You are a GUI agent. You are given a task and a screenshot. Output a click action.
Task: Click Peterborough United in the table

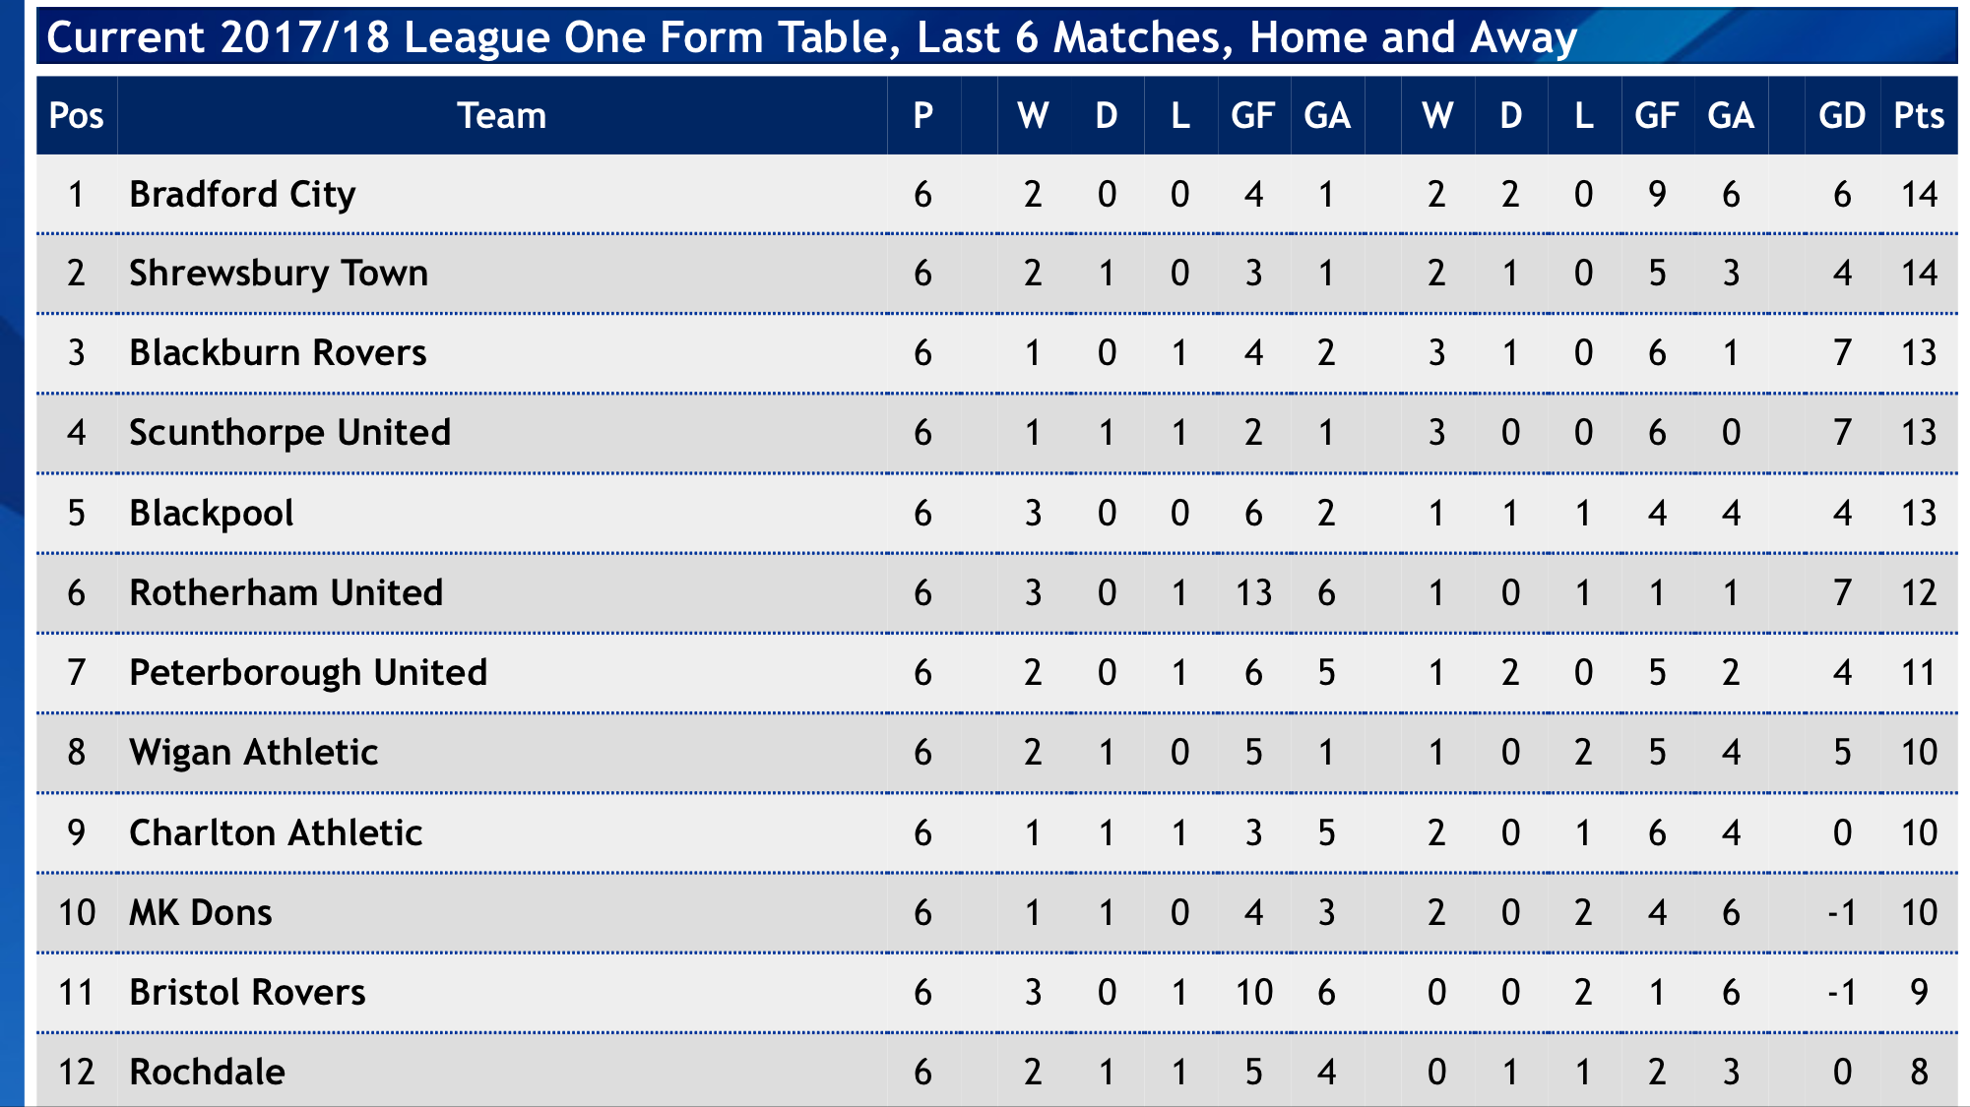click(x=308, y=673)
